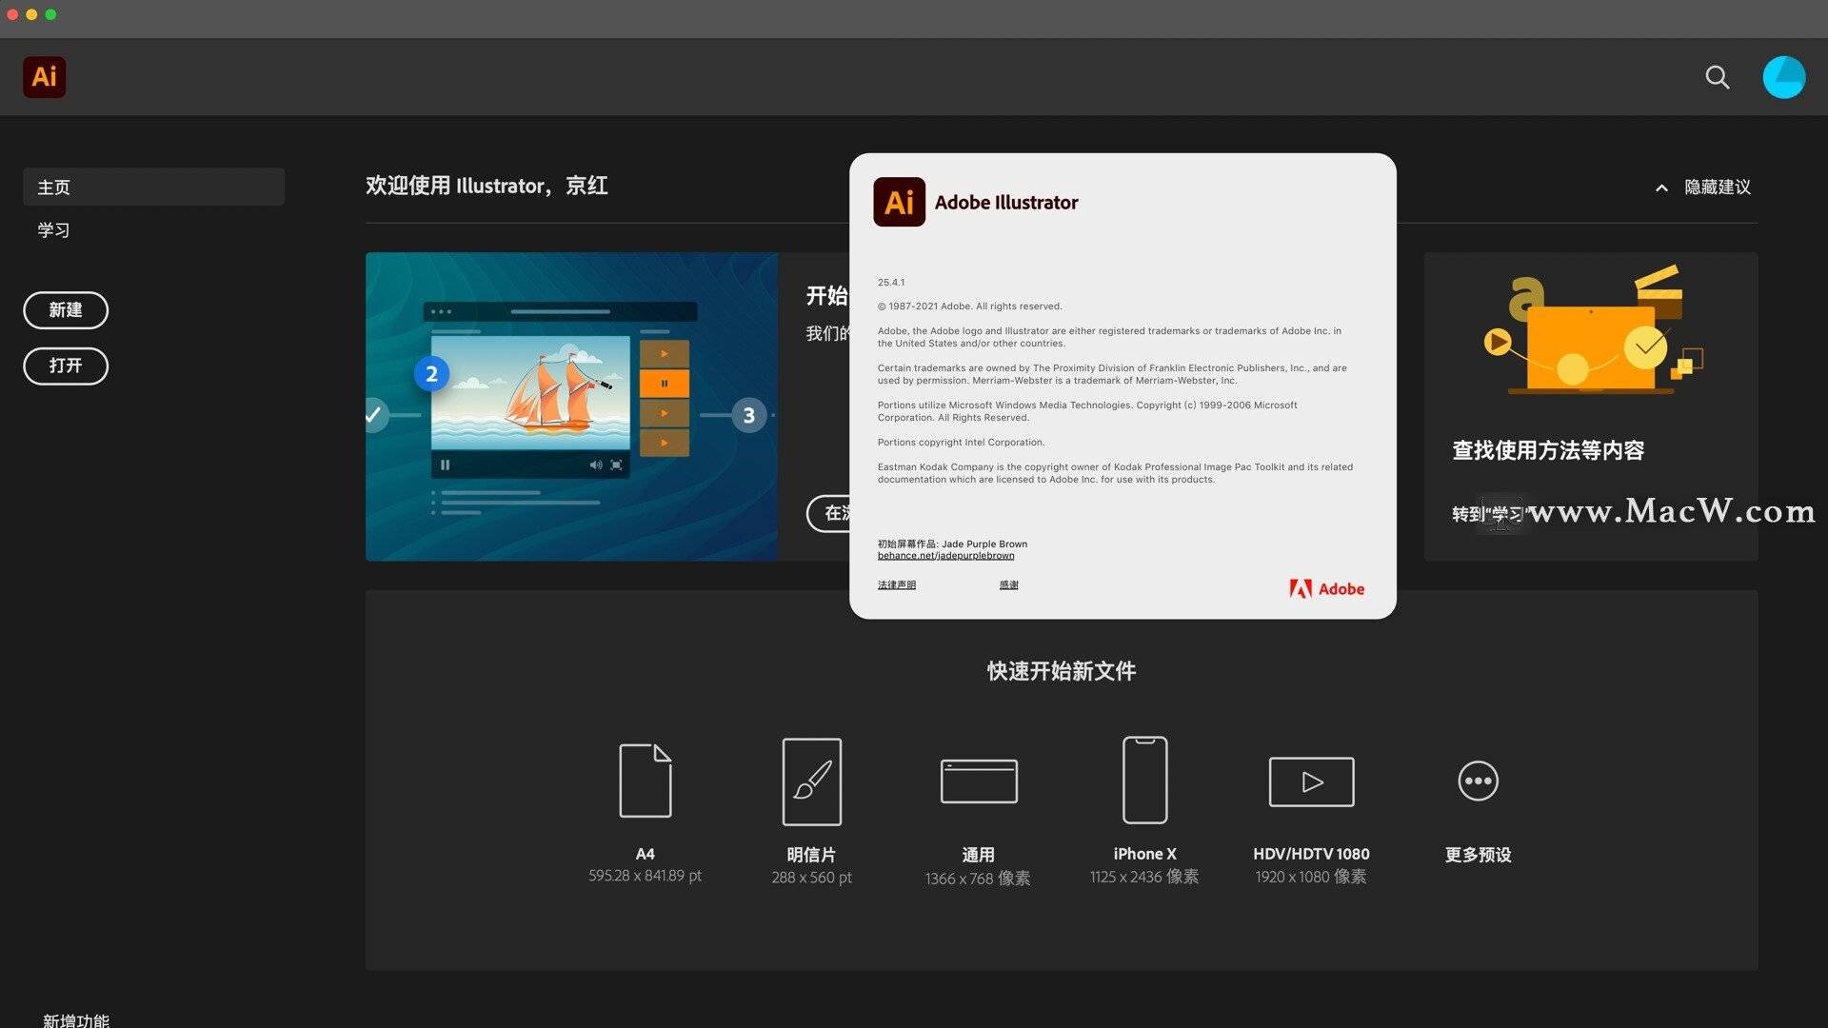Click 快速开始新文件 heading

[1062, 671]
